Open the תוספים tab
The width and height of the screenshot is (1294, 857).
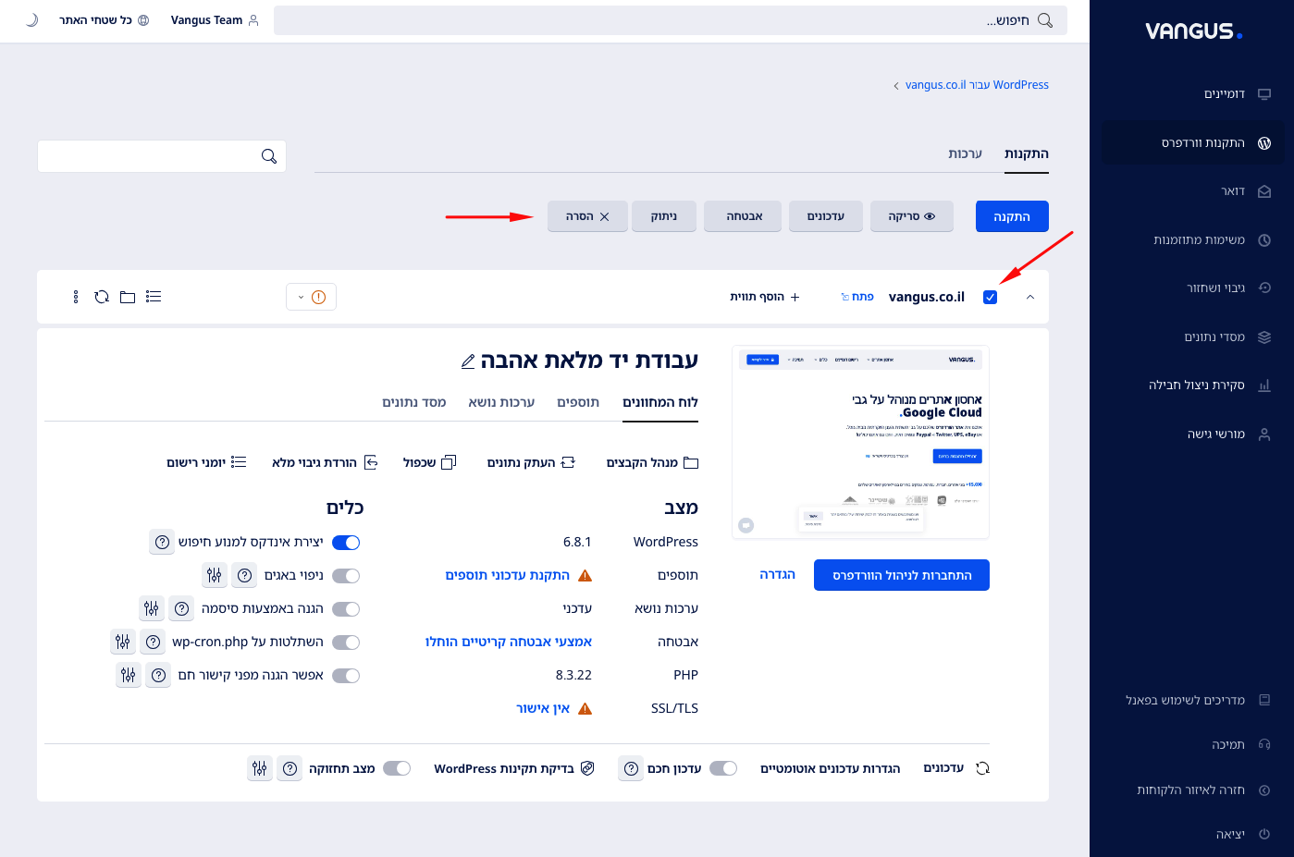click(x=578, y=402)
